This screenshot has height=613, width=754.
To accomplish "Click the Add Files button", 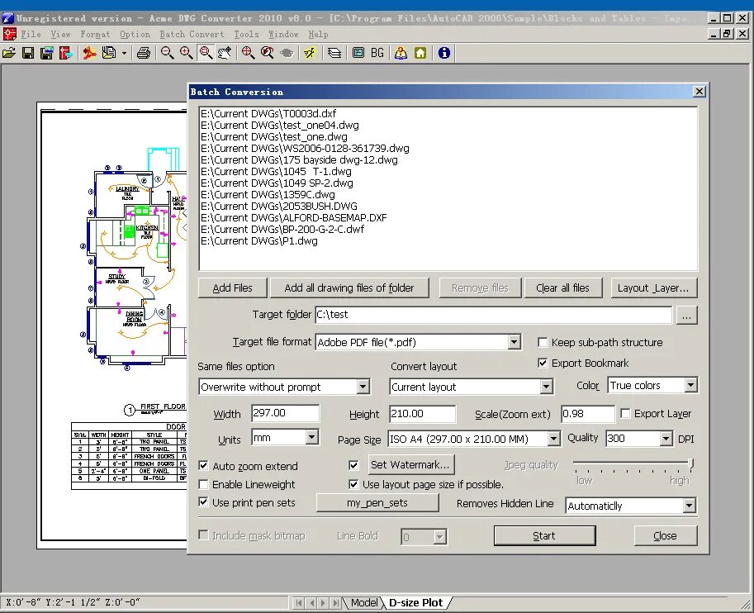I will [x=232, y=287].
